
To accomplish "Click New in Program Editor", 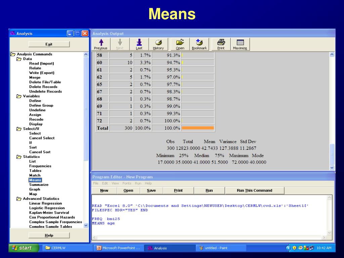I will [x=104, y=190].
